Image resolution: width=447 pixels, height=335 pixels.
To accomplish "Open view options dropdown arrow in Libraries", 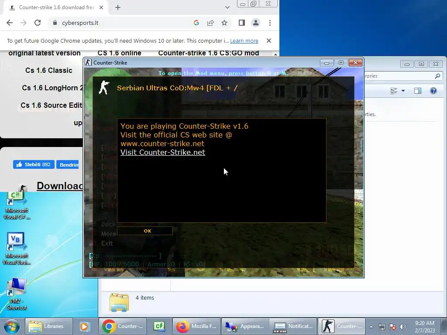I will click(403, 91).
